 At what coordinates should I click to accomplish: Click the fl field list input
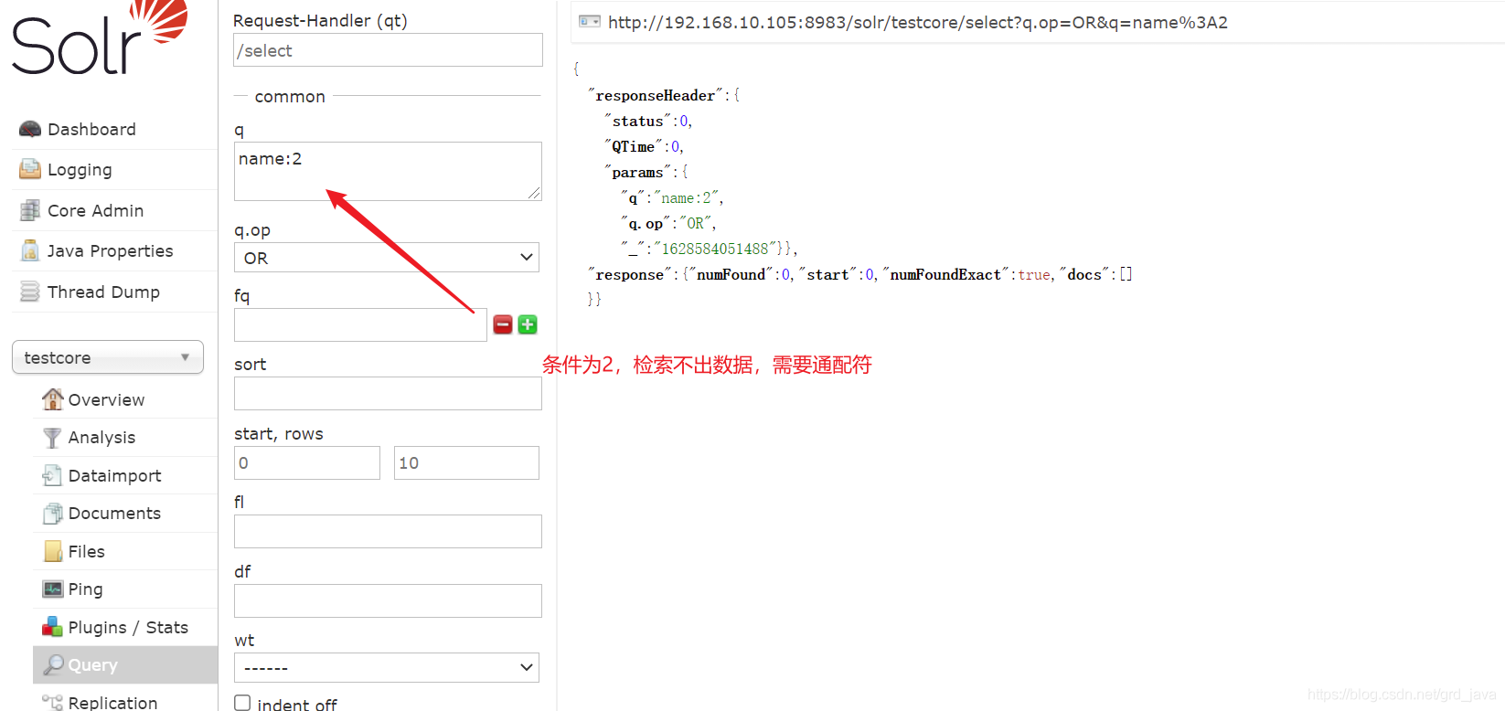pos(388,531)
